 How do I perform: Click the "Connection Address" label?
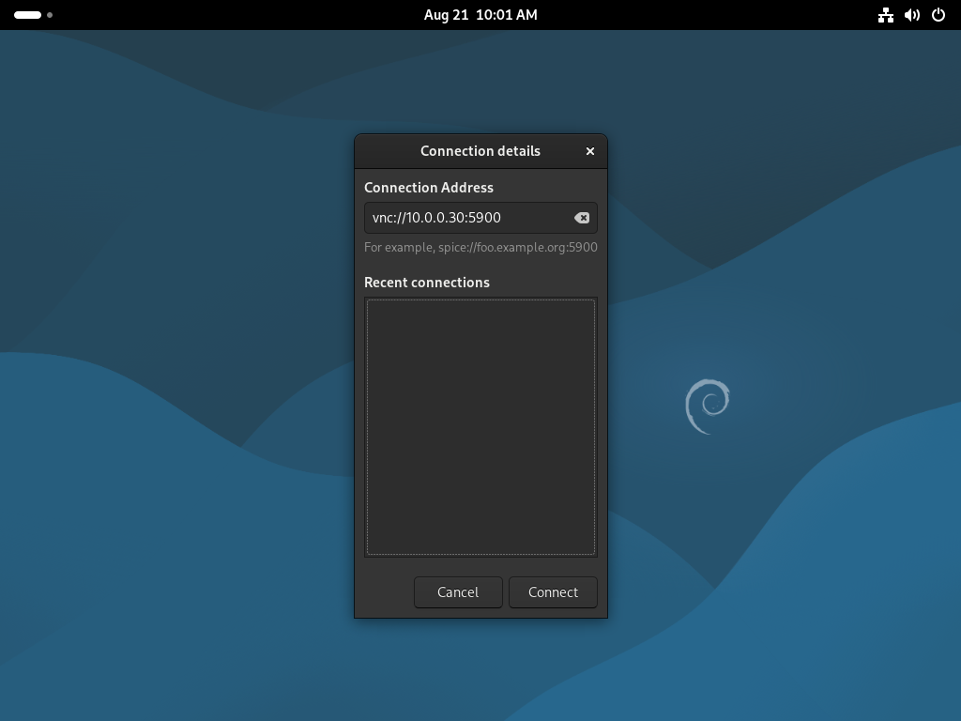coord(429,188)
